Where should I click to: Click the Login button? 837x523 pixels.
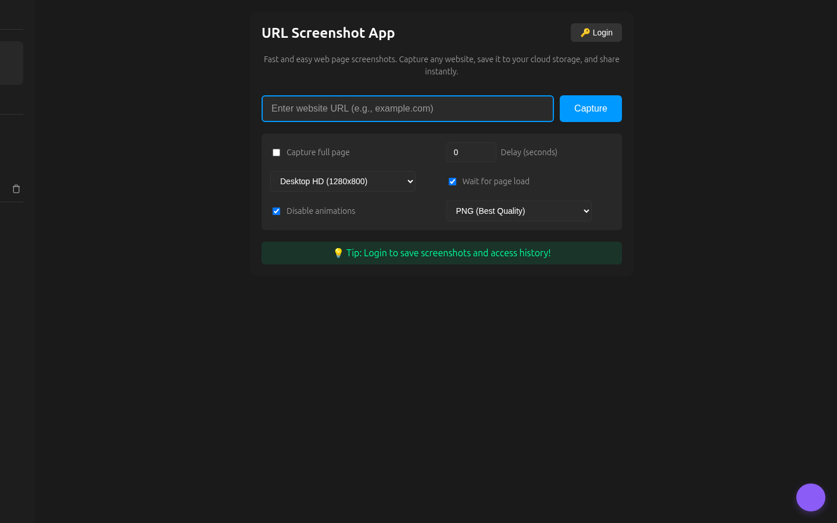coord(596,33)
